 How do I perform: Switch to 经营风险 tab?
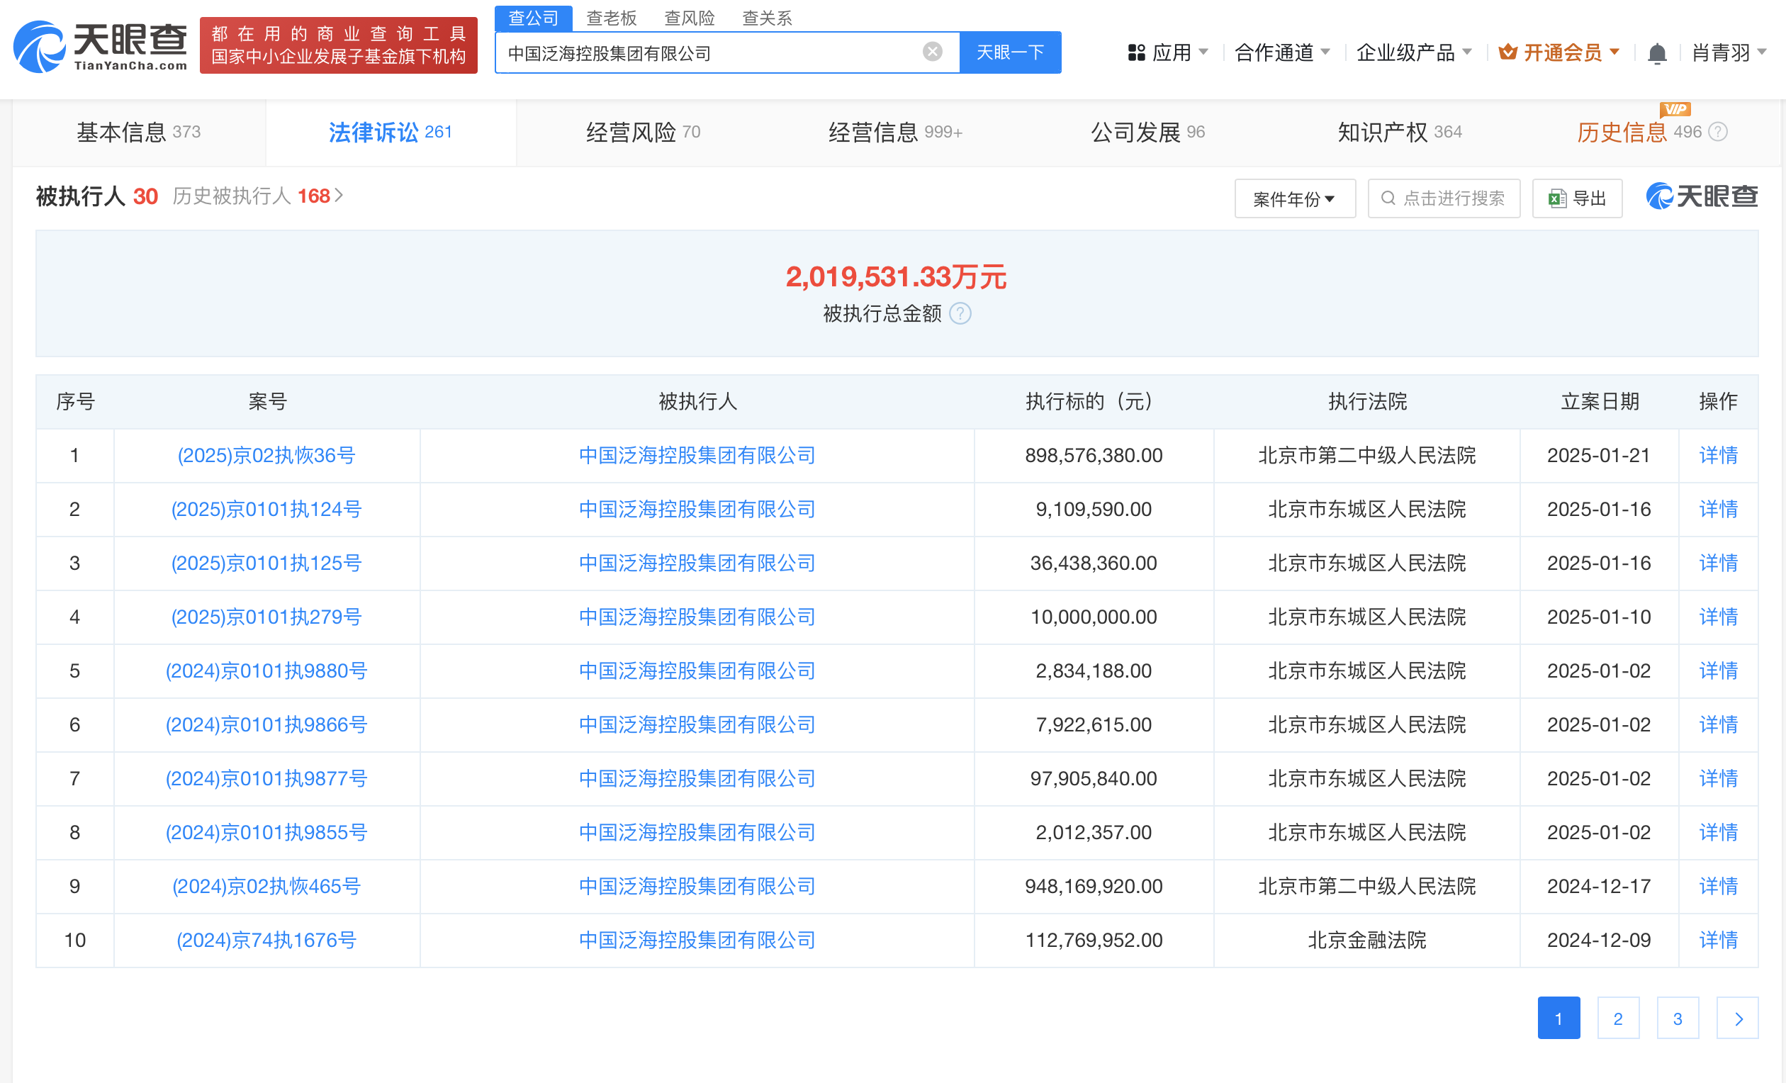642,132
